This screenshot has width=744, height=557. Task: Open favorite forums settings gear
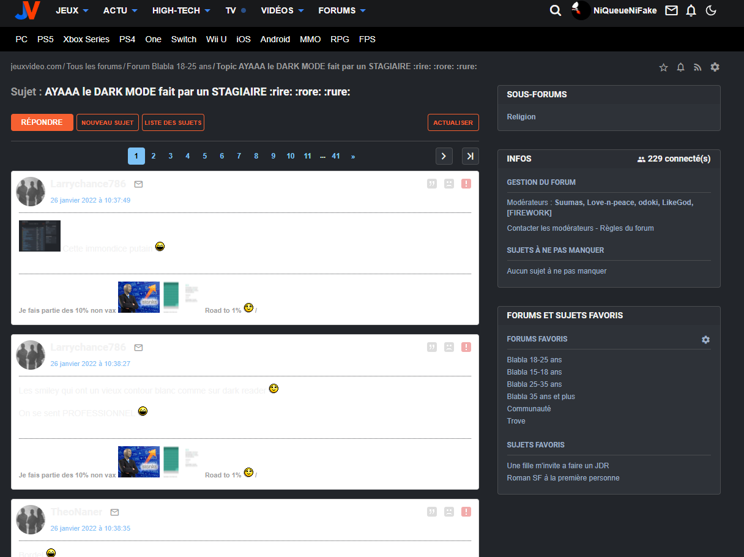pos(705,339)
